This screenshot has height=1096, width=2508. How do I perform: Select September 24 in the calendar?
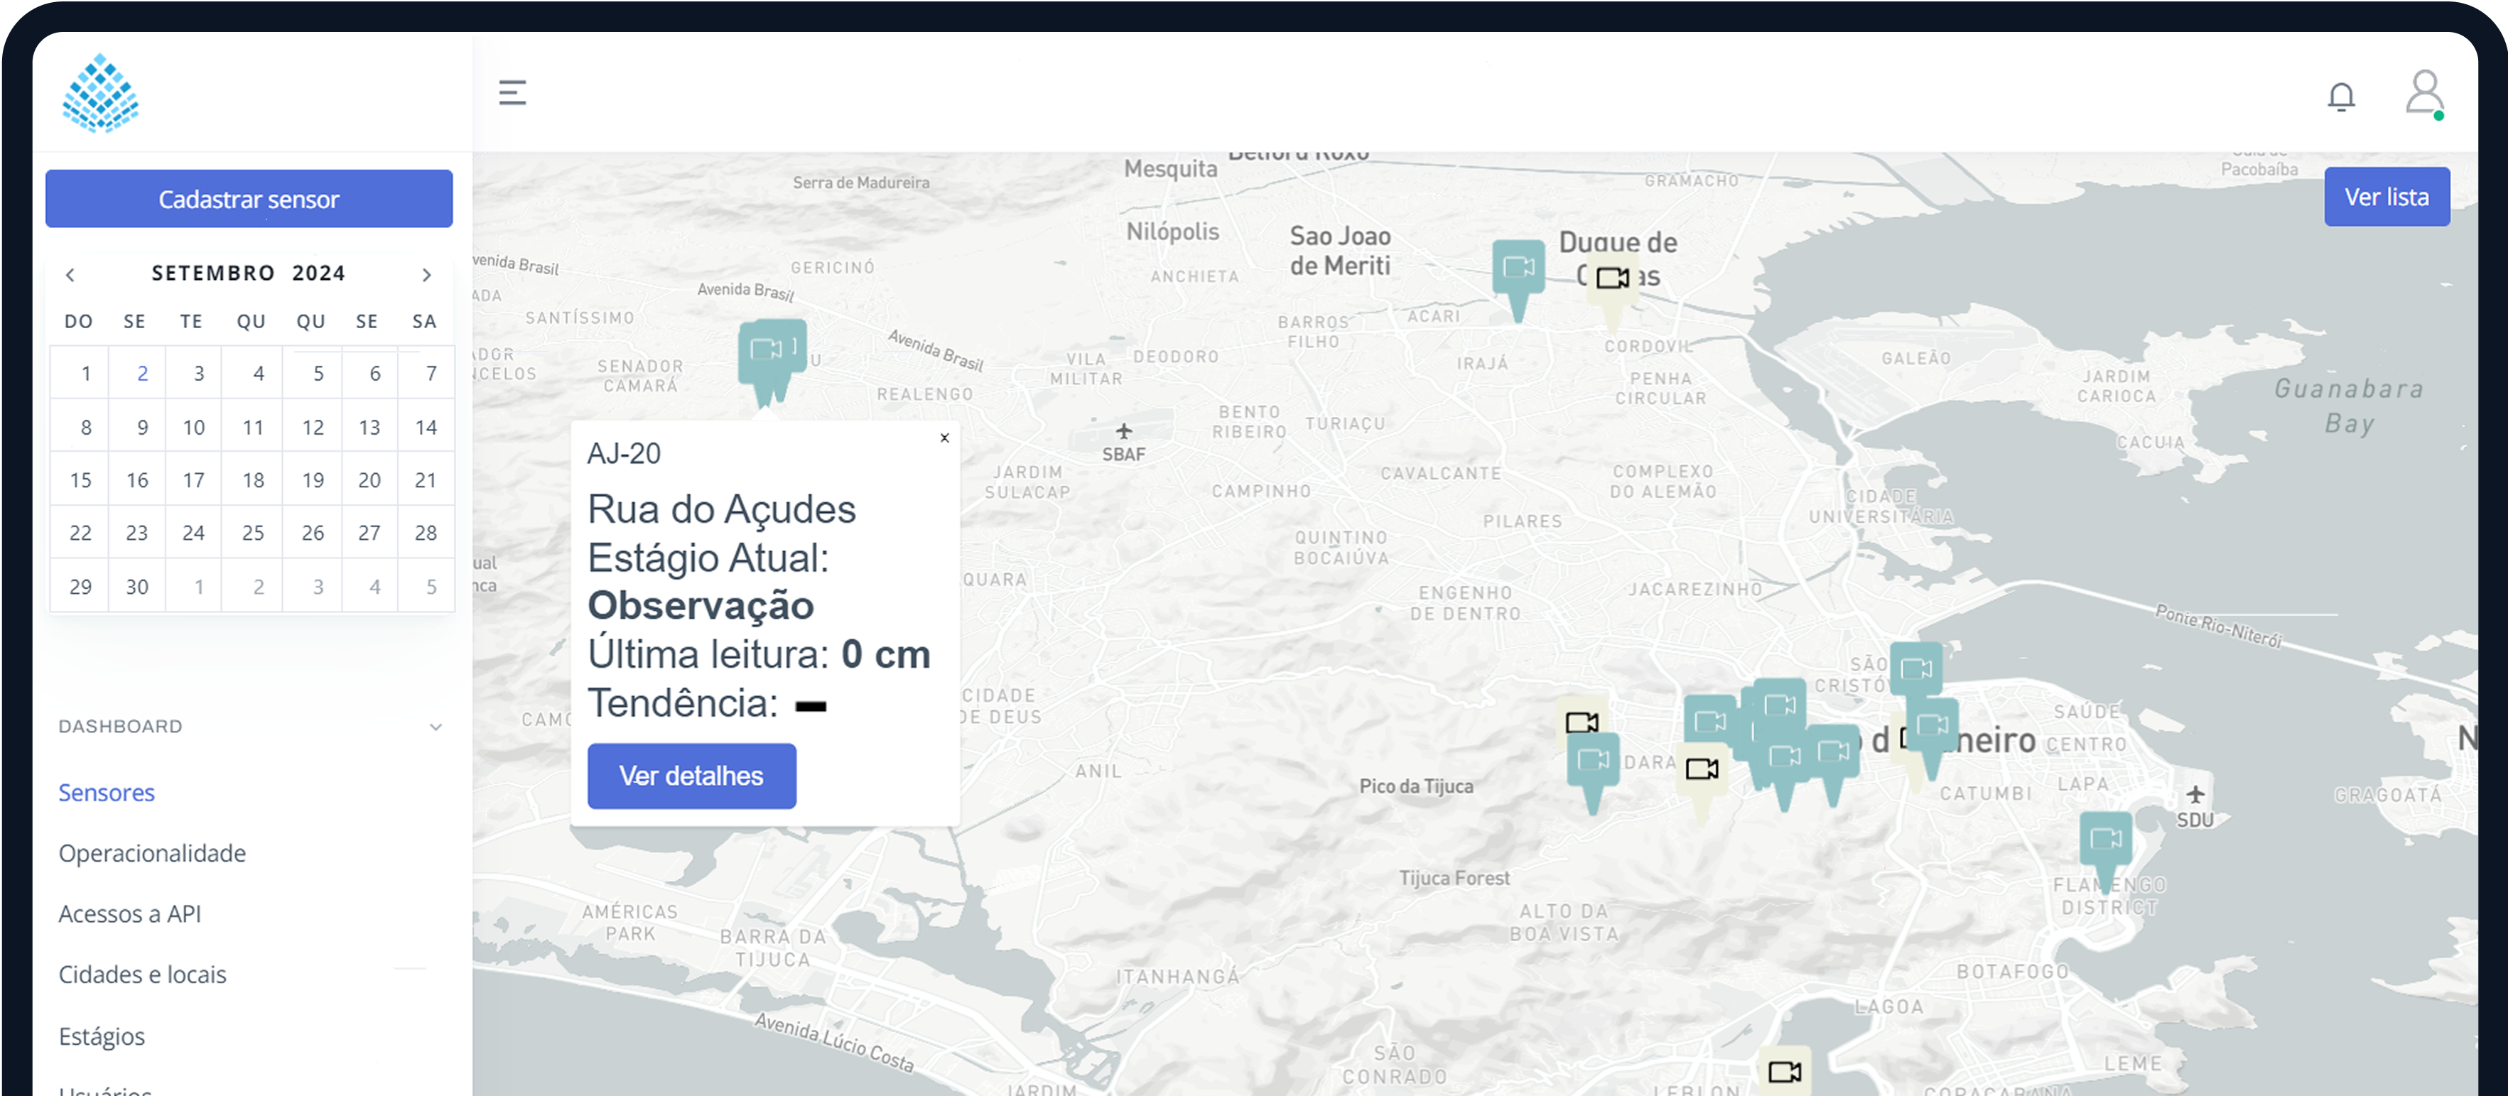(194, 533)
